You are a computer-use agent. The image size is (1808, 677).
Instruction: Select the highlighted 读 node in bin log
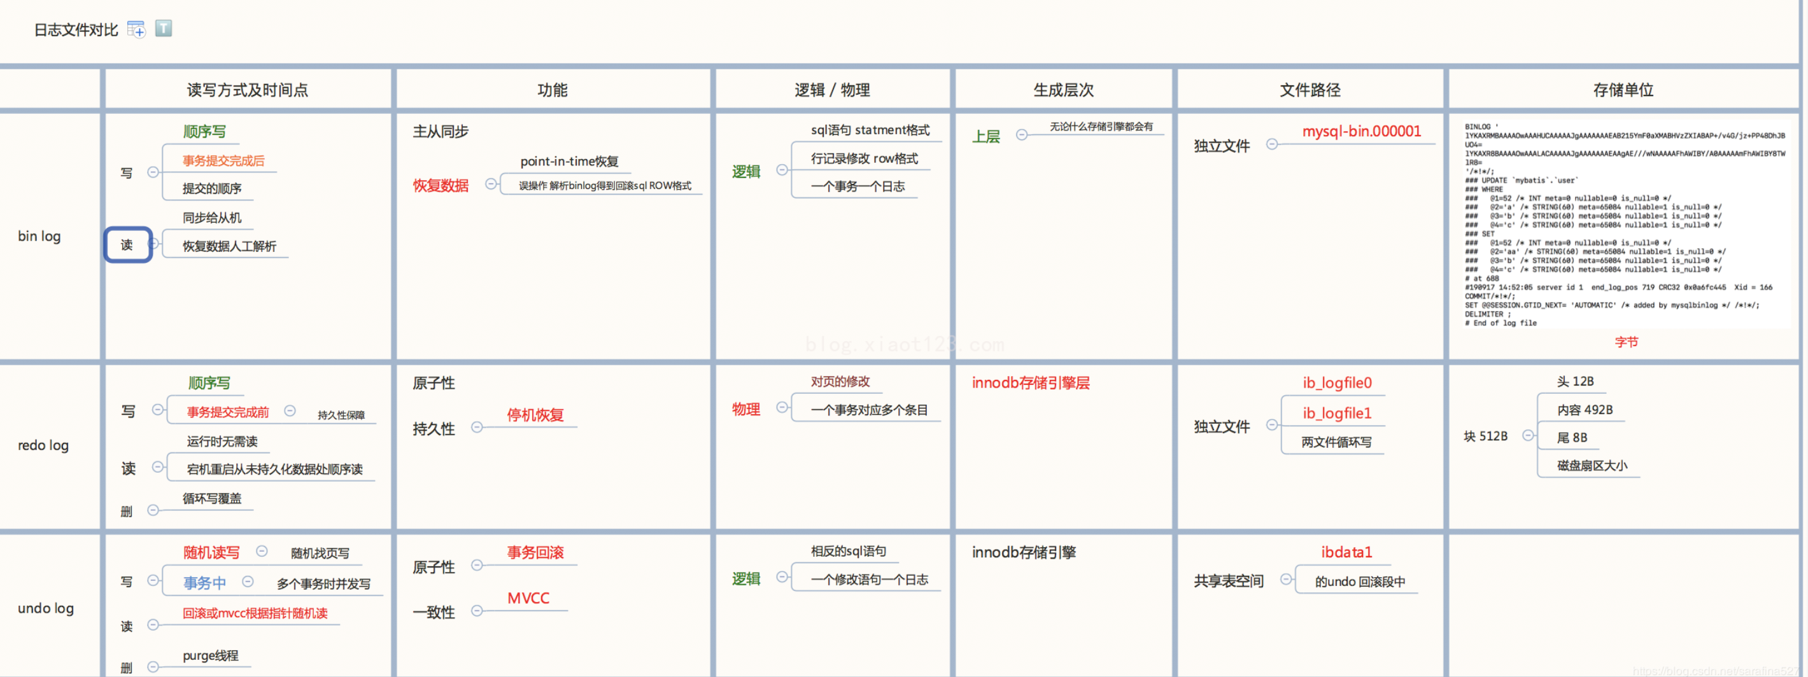pyautogui.click(x=128, y=245)
